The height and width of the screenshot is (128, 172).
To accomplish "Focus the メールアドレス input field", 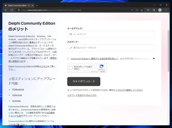I will [111, 34].
